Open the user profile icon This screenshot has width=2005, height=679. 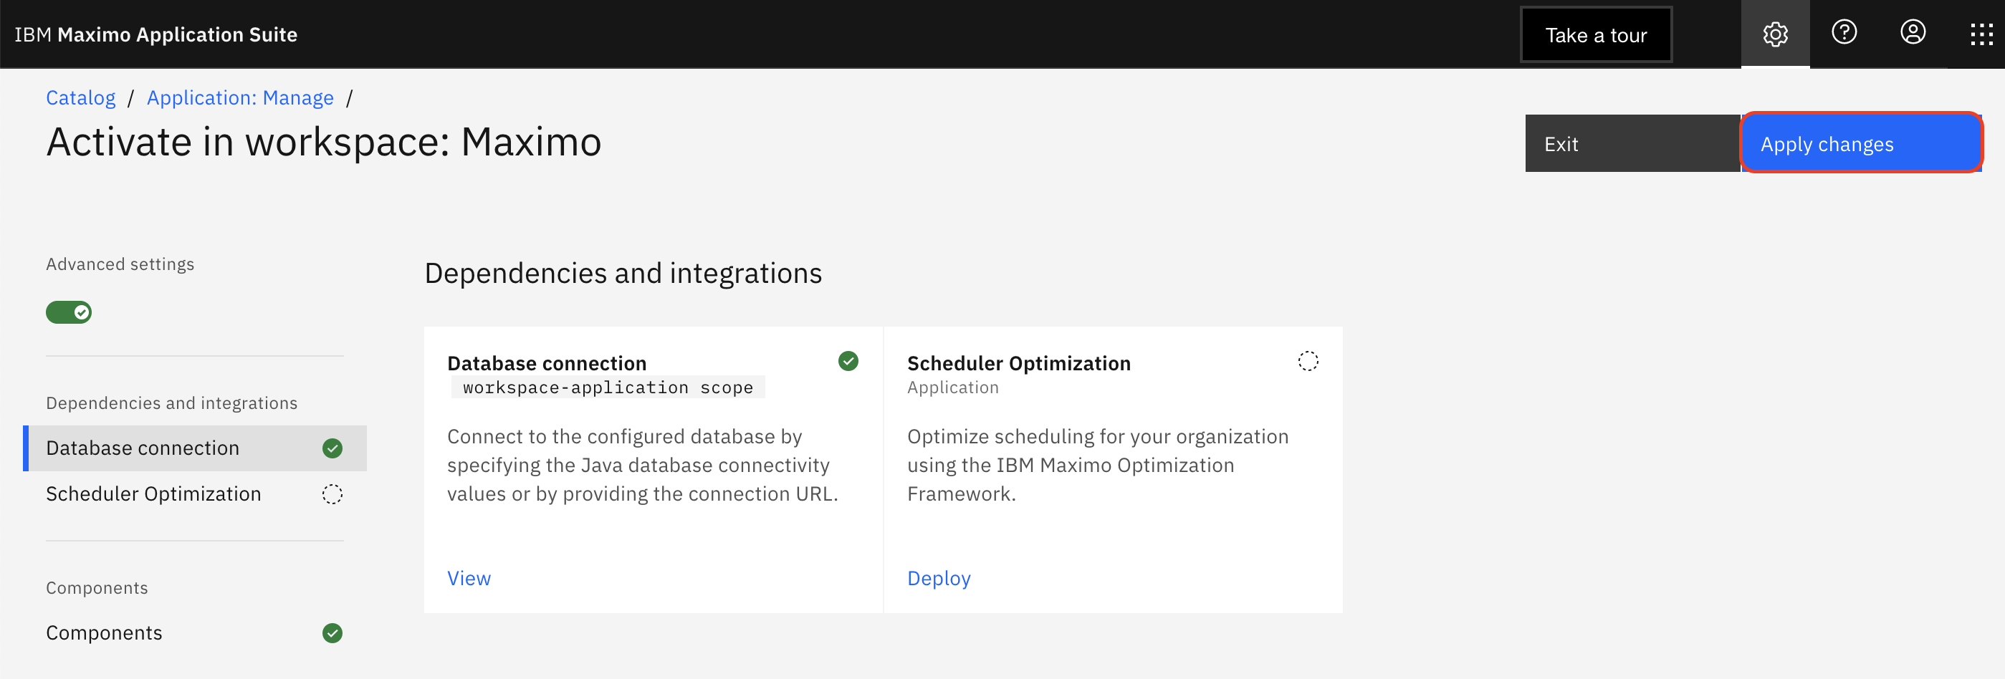(1913, 33)
